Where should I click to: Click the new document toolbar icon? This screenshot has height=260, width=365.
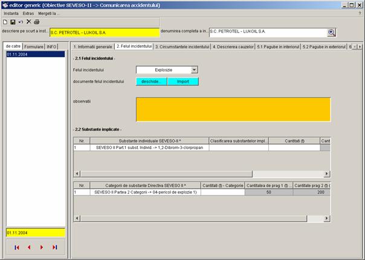(5, 22)
